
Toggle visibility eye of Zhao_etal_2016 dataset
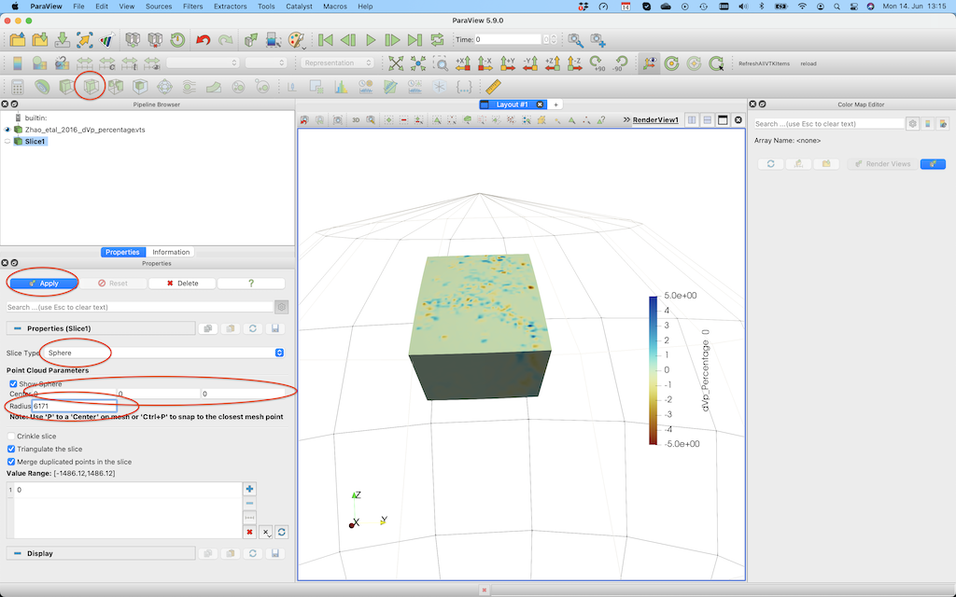click(x=8, y=130)
